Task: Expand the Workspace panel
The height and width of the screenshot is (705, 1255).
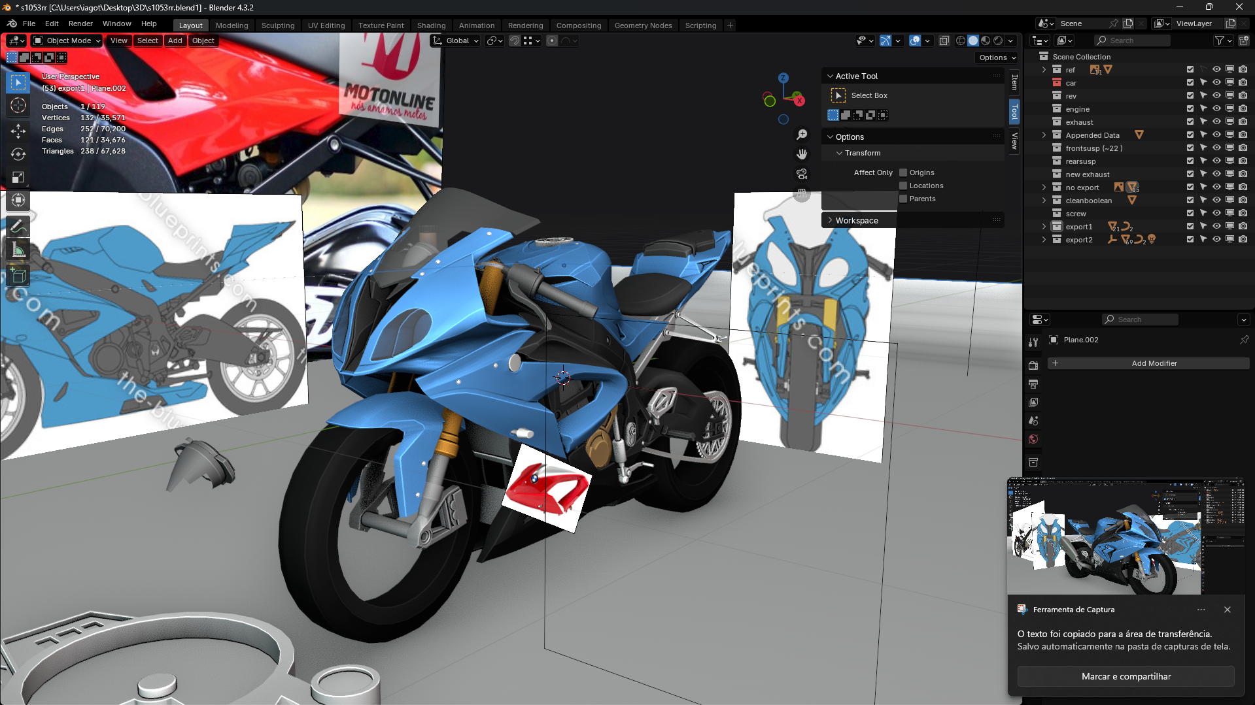Action: [x=830, y=220]
